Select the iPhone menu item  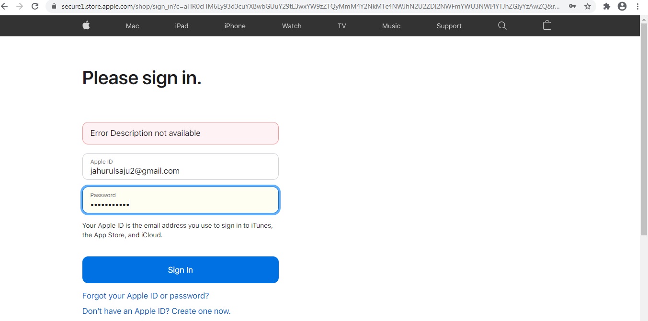click(x=235, y=26)
